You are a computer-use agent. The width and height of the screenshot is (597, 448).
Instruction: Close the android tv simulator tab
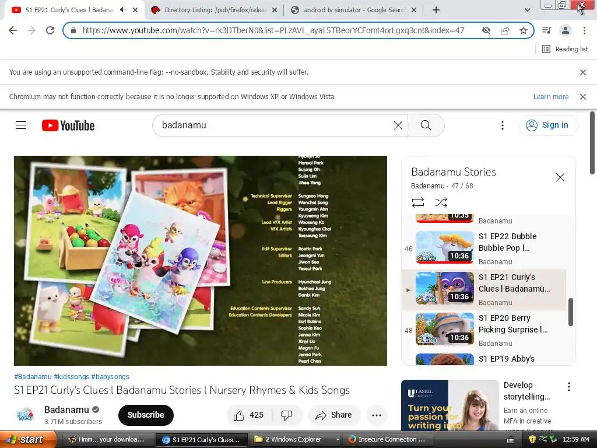click(x=414, y=10)
